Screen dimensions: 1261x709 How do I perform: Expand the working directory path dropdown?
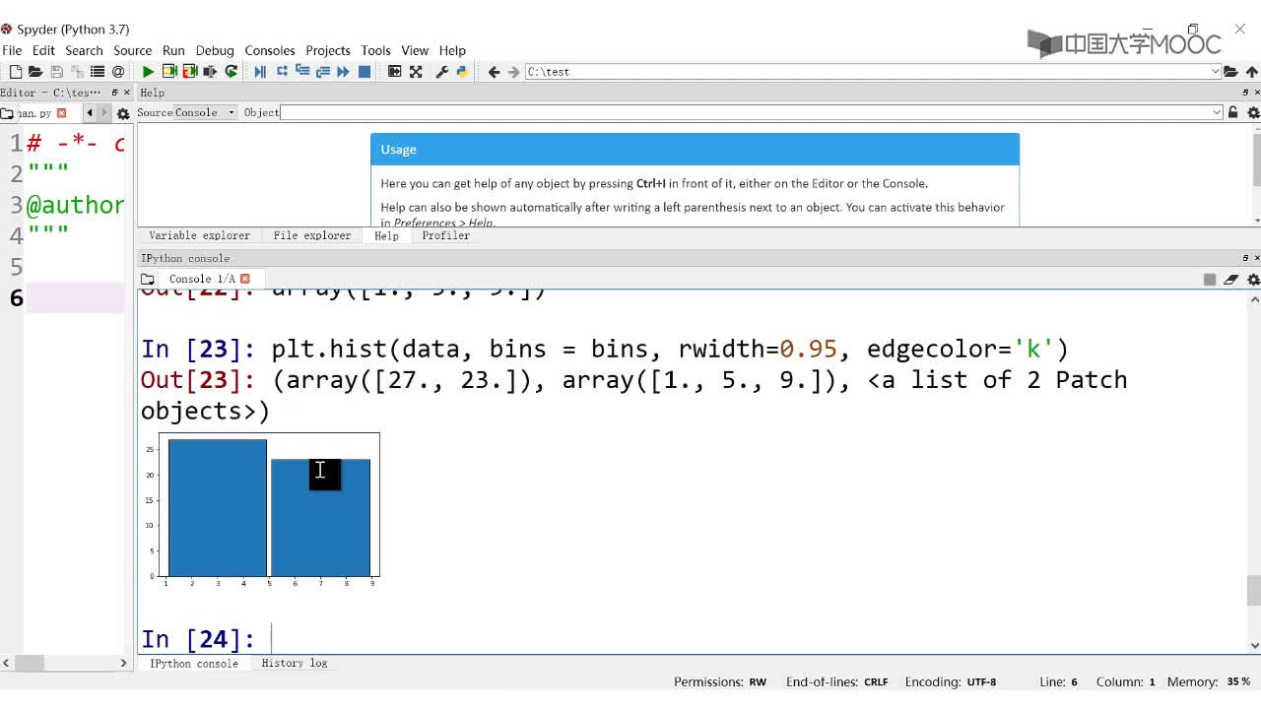tap(1215, 72)
